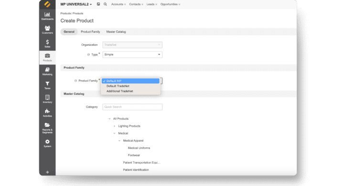Select the Lighting Products category label
Image resolution: width=344 pixels, height=186 pixels.
pos(129,126)
